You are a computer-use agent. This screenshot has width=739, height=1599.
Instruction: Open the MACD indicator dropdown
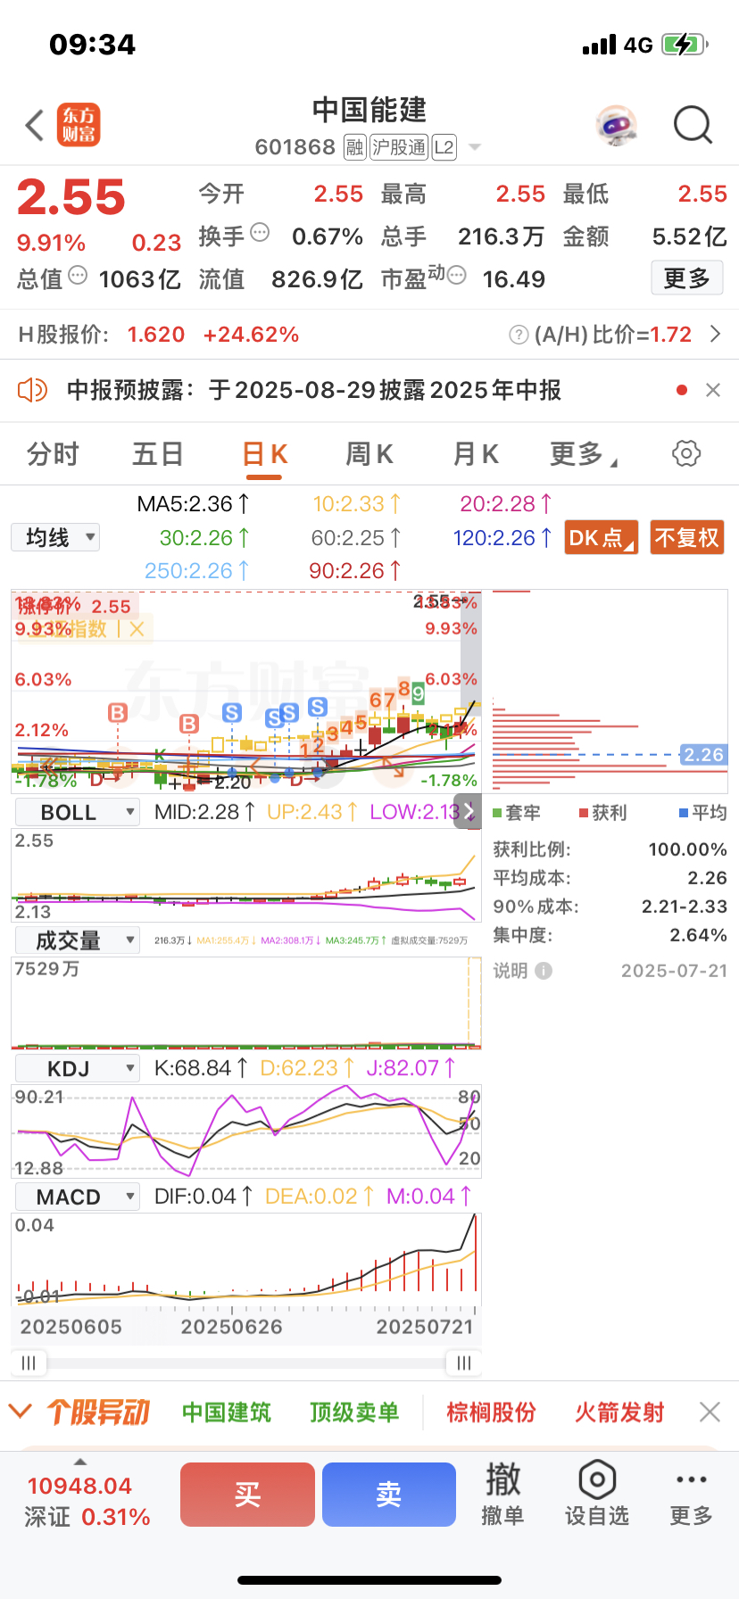click(78, 1197)
